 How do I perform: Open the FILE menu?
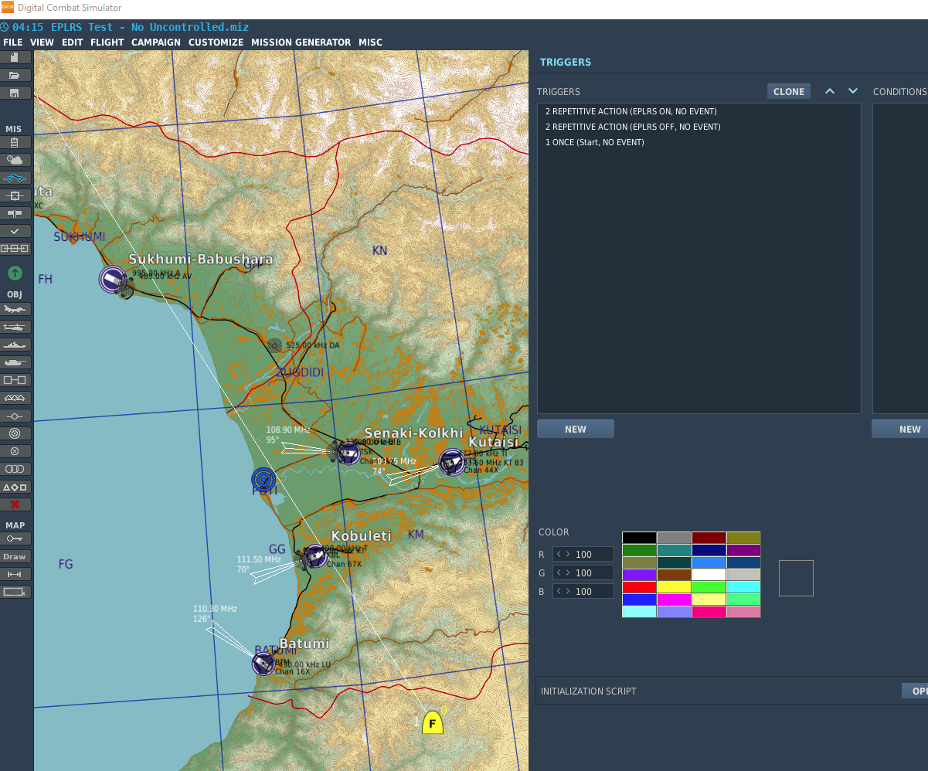[x=13, y=42]
